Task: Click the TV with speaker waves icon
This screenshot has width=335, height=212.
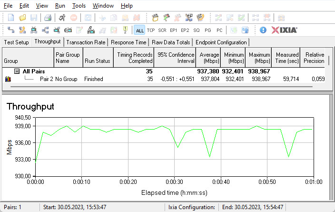Action: [68, 30]
